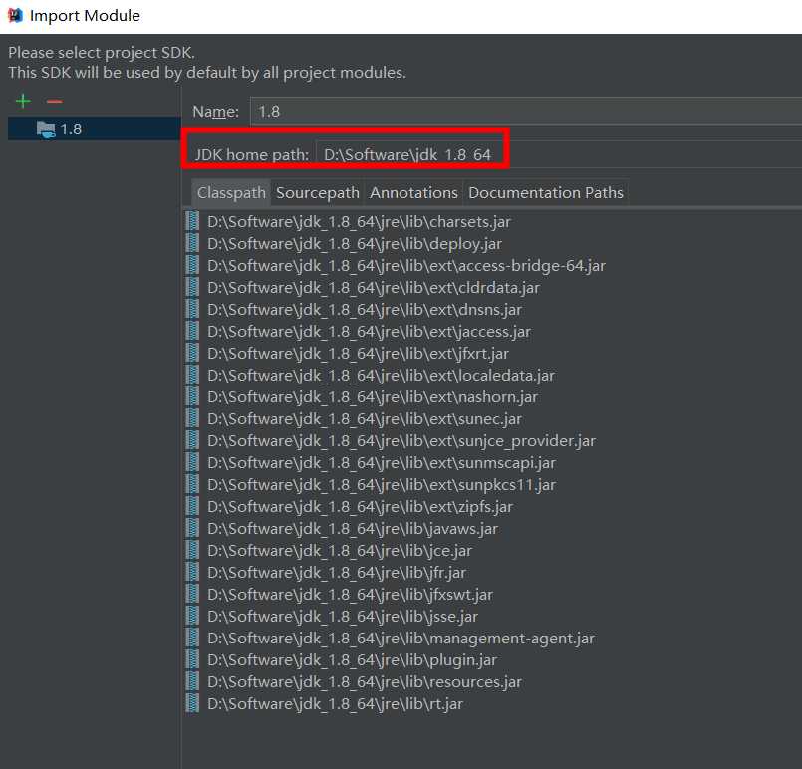Click the green plus Add SDK icon
The height and width of the screenshot is (769, 802).
23,102
